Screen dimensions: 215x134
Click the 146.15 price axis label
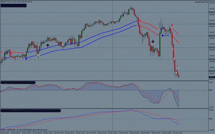coord(212,32)
